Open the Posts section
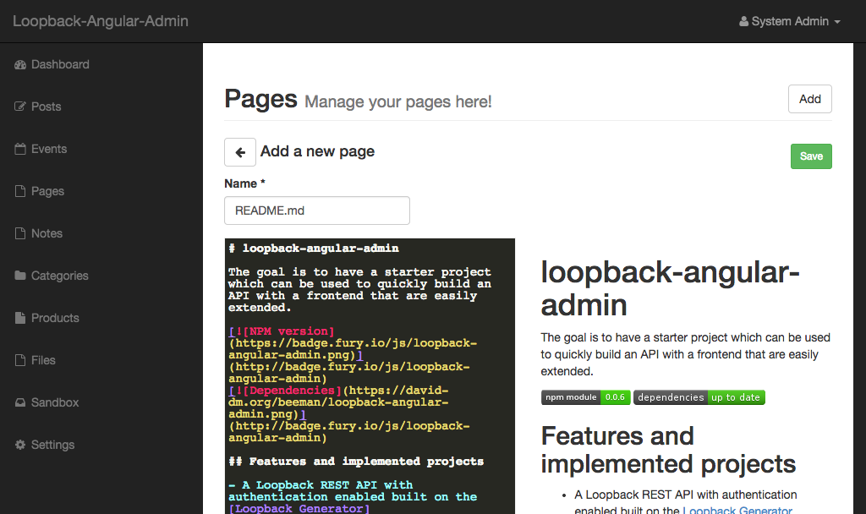This screenshot has width=866, height=514. (x=46, y=107)
